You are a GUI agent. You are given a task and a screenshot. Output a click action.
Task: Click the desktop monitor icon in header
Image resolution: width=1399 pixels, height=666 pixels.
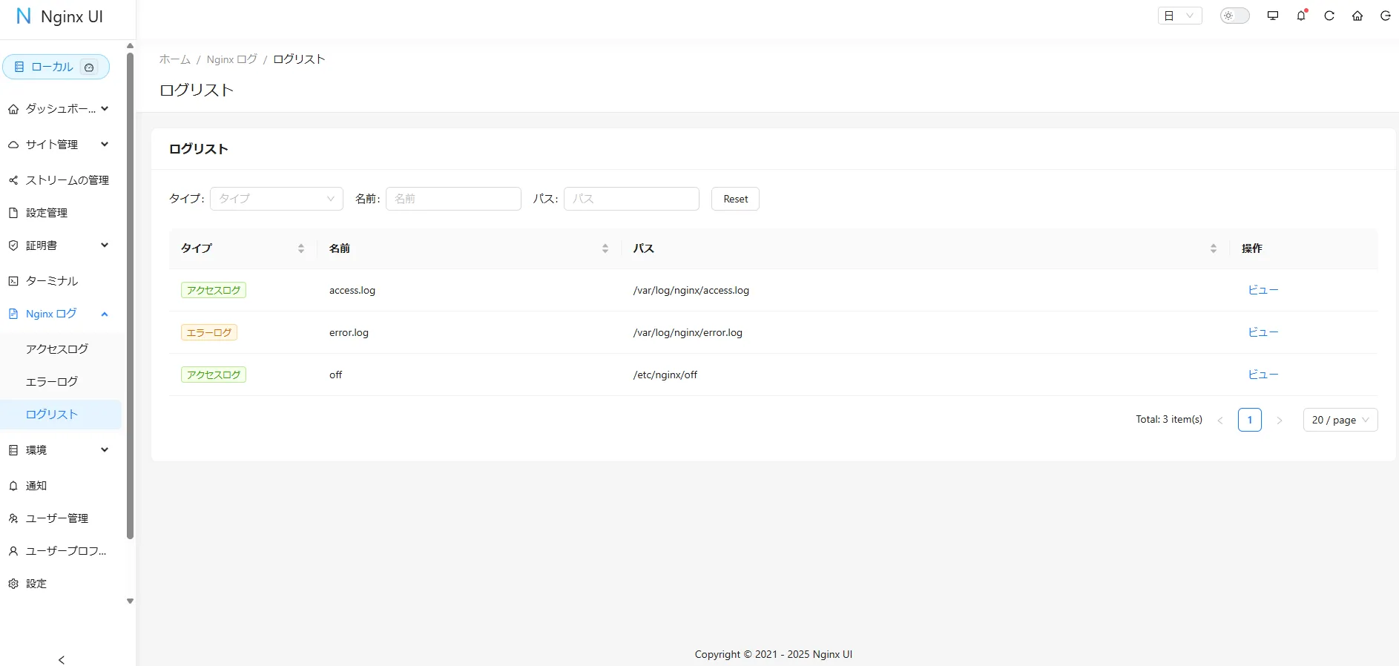[x=1273, y=16]
